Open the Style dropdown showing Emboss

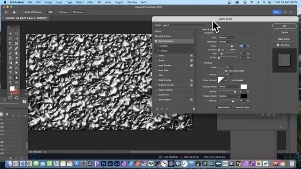point(227,38)
